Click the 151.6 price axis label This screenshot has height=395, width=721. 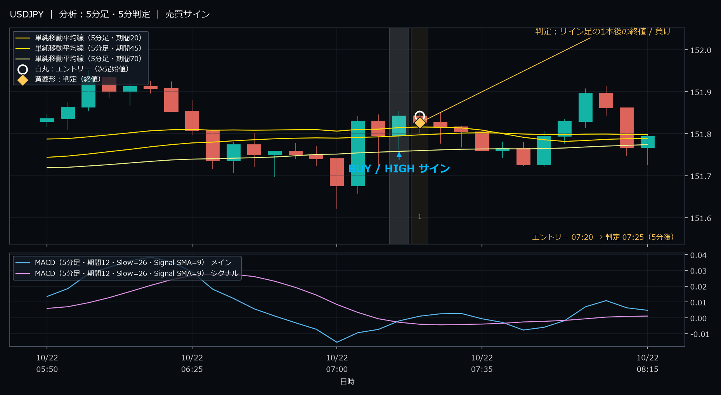[701, 218]
